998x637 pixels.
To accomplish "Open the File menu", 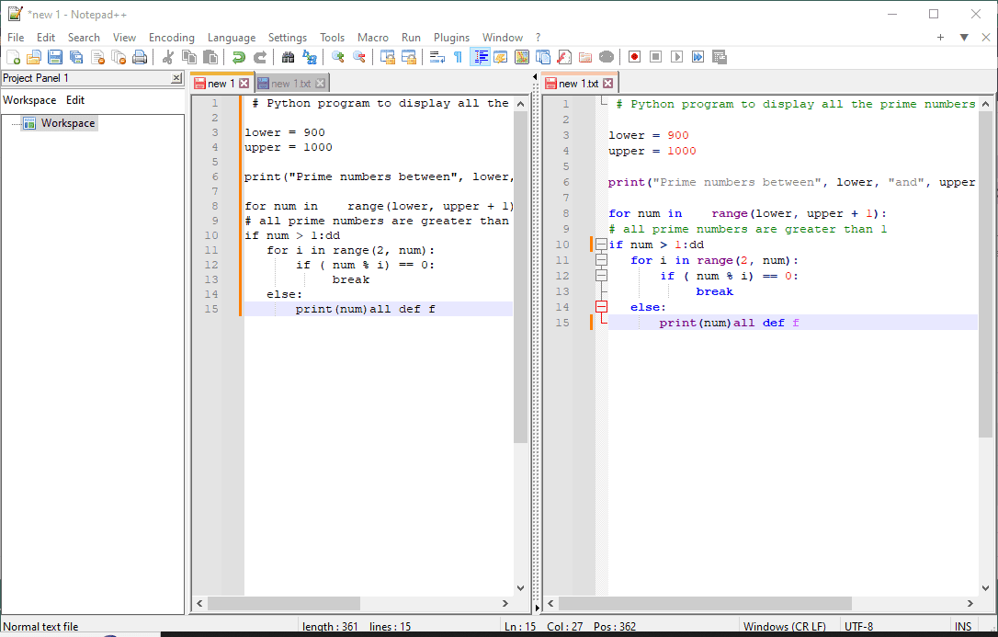I will (x=16, y=38).
